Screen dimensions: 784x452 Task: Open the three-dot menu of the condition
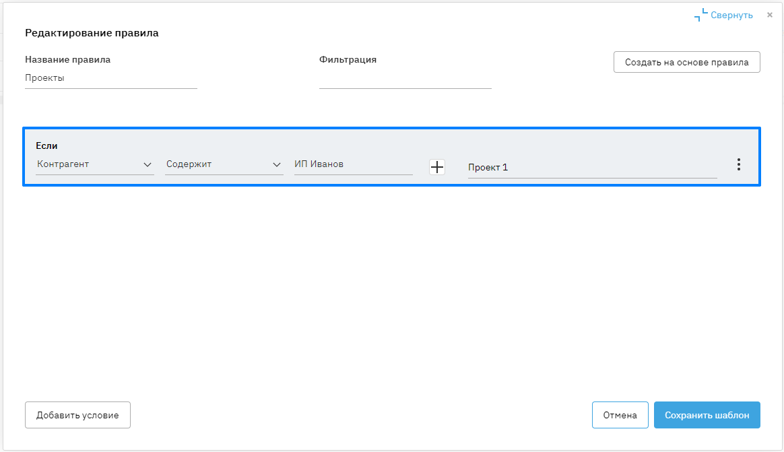coord(739,164)
